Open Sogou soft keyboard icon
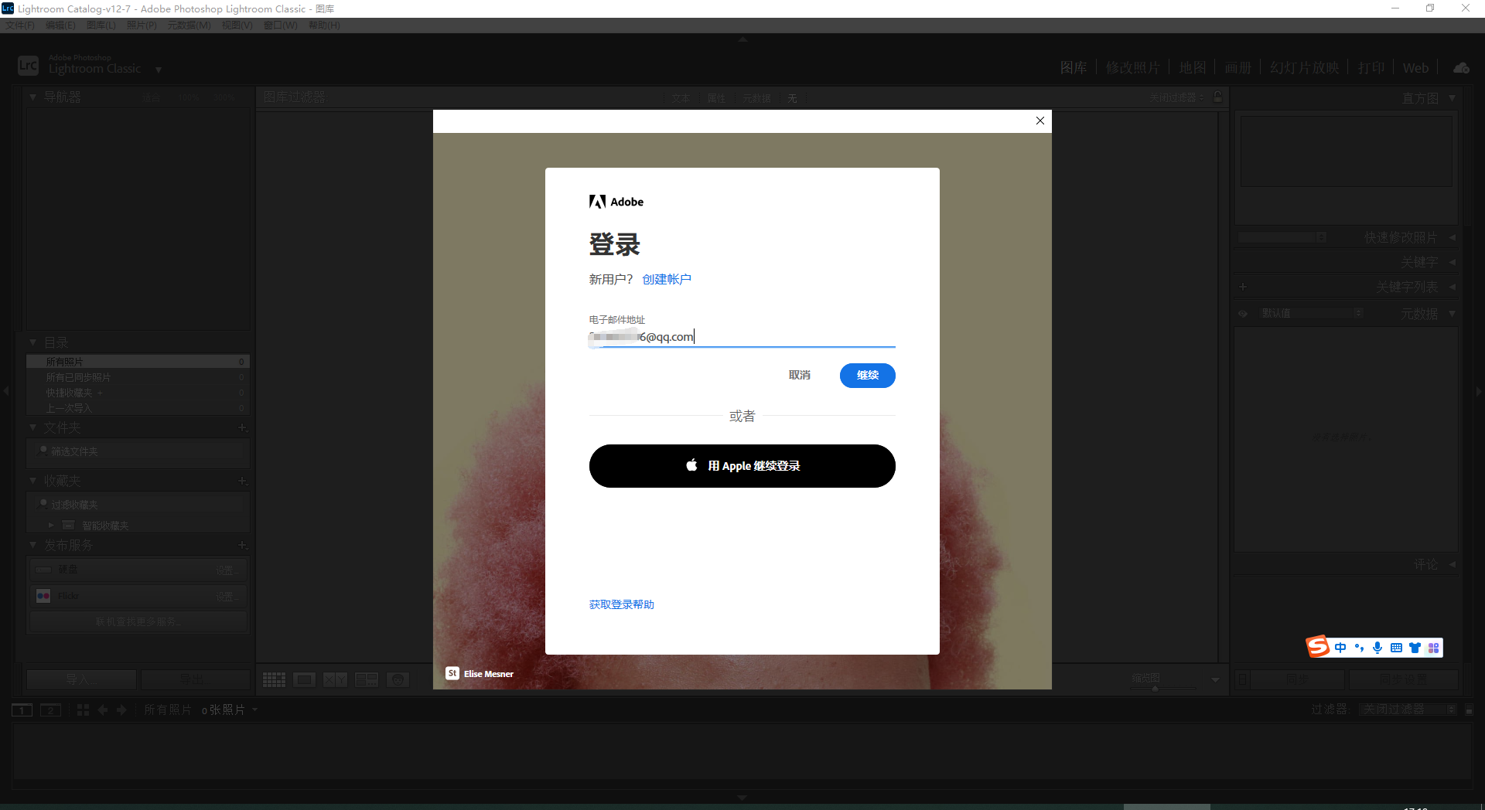 point(1396,648)
